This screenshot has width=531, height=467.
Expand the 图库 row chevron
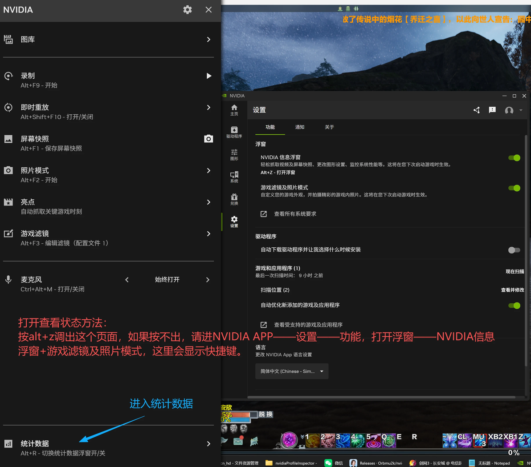coord(208,40)
